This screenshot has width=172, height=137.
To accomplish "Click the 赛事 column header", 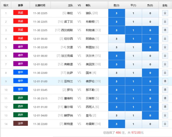I will 20,5.
